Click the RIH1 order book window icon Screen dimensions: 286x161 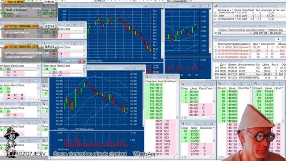[219, 84]
